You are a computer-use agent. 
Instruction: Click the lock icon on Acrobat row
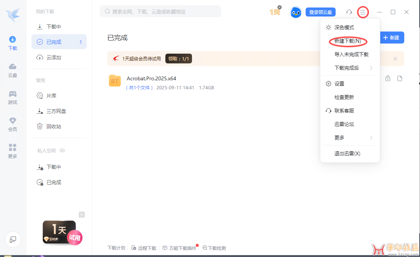[x=388, y=78]
